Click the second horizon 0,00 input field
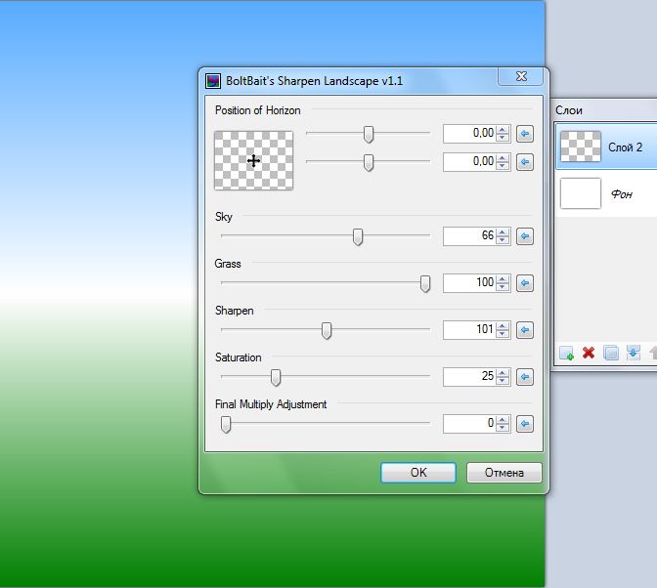This screenshot has width=657, height=588. pyautogui.click(x=469, y=162)
